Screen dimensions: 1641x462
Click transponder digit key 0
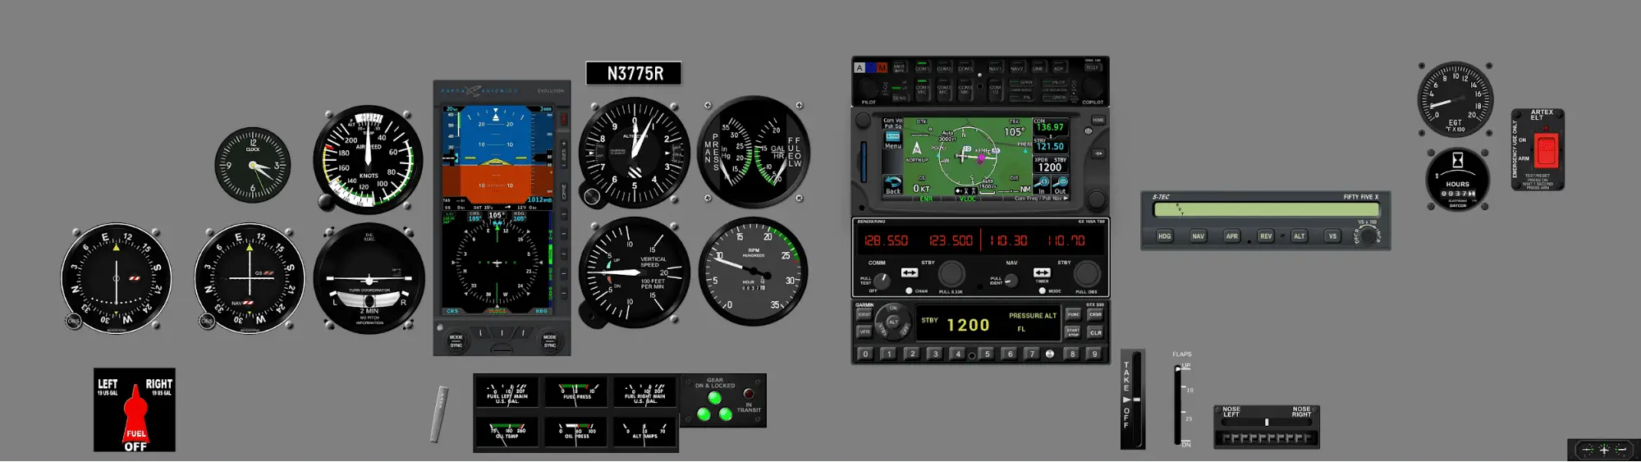tap(865, 355)
